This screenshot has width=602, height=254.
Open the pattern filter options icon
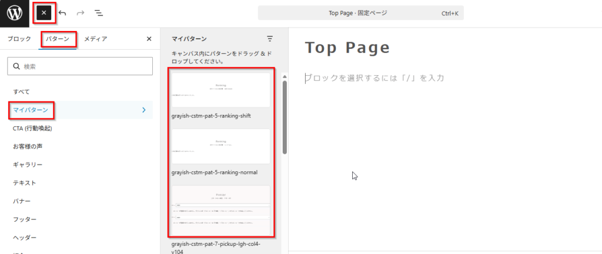[270, 39]
